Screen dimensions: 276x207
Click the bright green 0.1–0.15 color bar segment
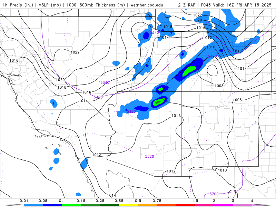click(x=71, y=205)
